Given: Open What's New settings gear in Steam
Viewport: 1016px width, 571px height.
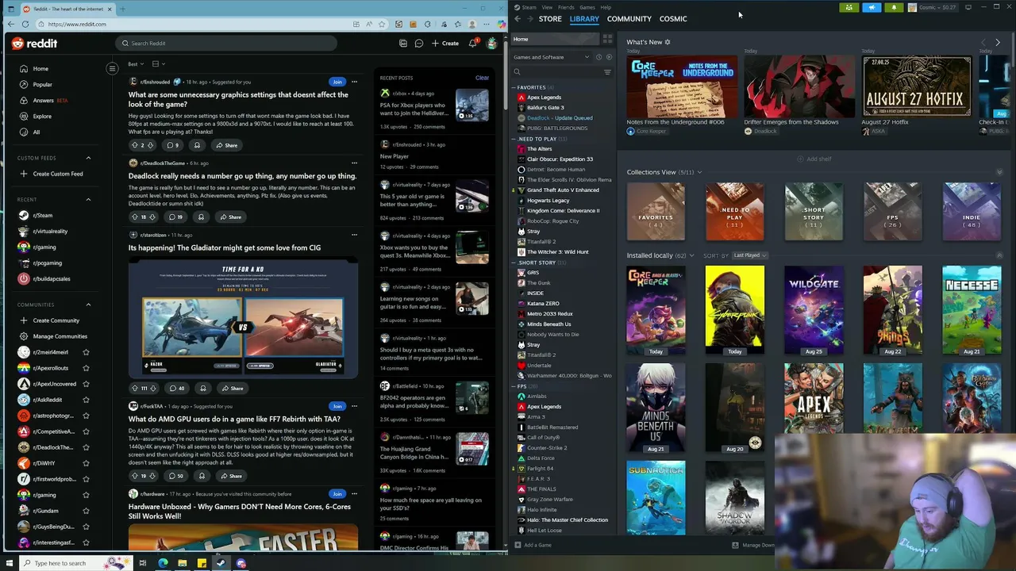Looking at the screenshot, I should (x=668, y=42).
